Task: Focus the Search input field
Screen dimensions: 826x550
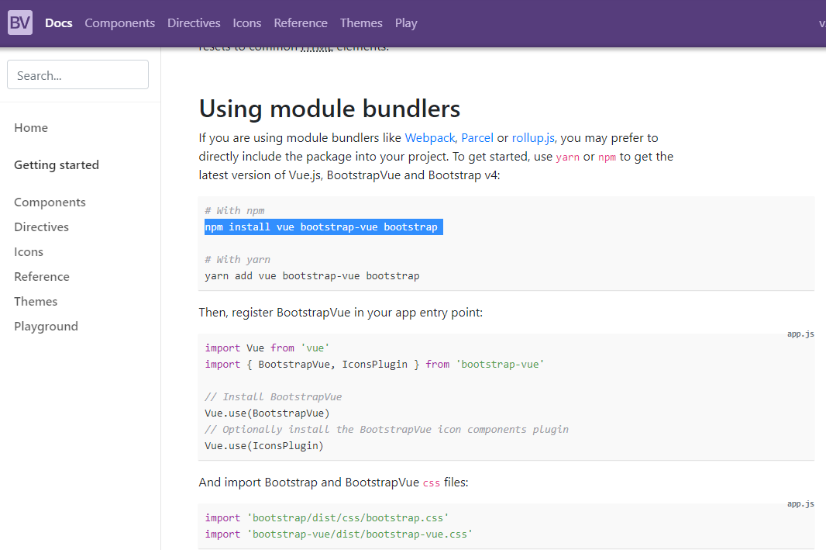Action: point(78,74)
